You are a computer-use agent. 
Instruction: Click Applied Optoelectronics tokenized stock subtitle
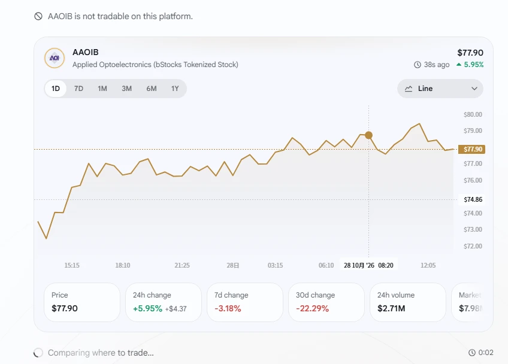click(x=155, y=65)
